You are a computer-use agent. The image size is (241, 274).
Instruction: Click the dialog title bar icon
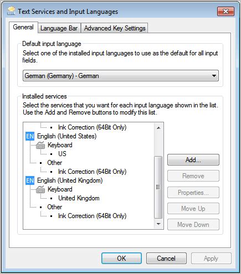point(11,11)
